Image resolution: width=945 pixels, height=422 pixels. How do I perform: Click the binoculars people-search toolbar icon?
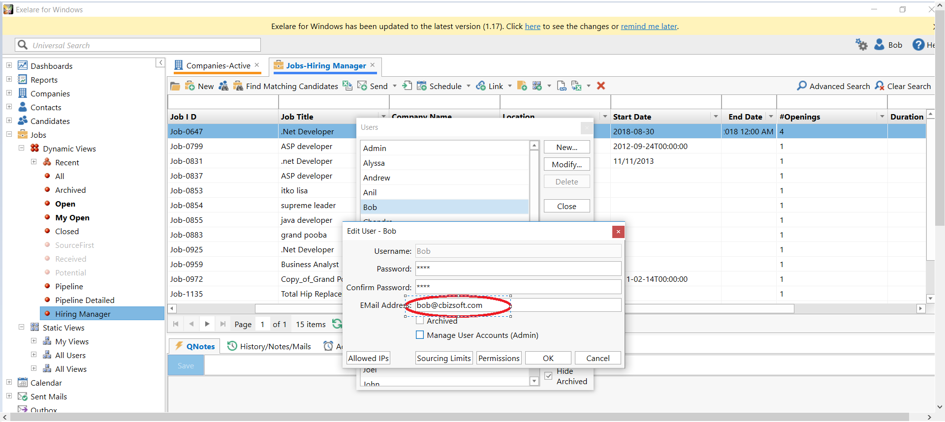pyautogui.click(x=223, y=86)
